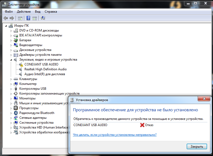Screen dimensions: 213x156
Task: Click the Установка драйверов dialog title icon
Action: pyautogui.click(x=72, y=100)
